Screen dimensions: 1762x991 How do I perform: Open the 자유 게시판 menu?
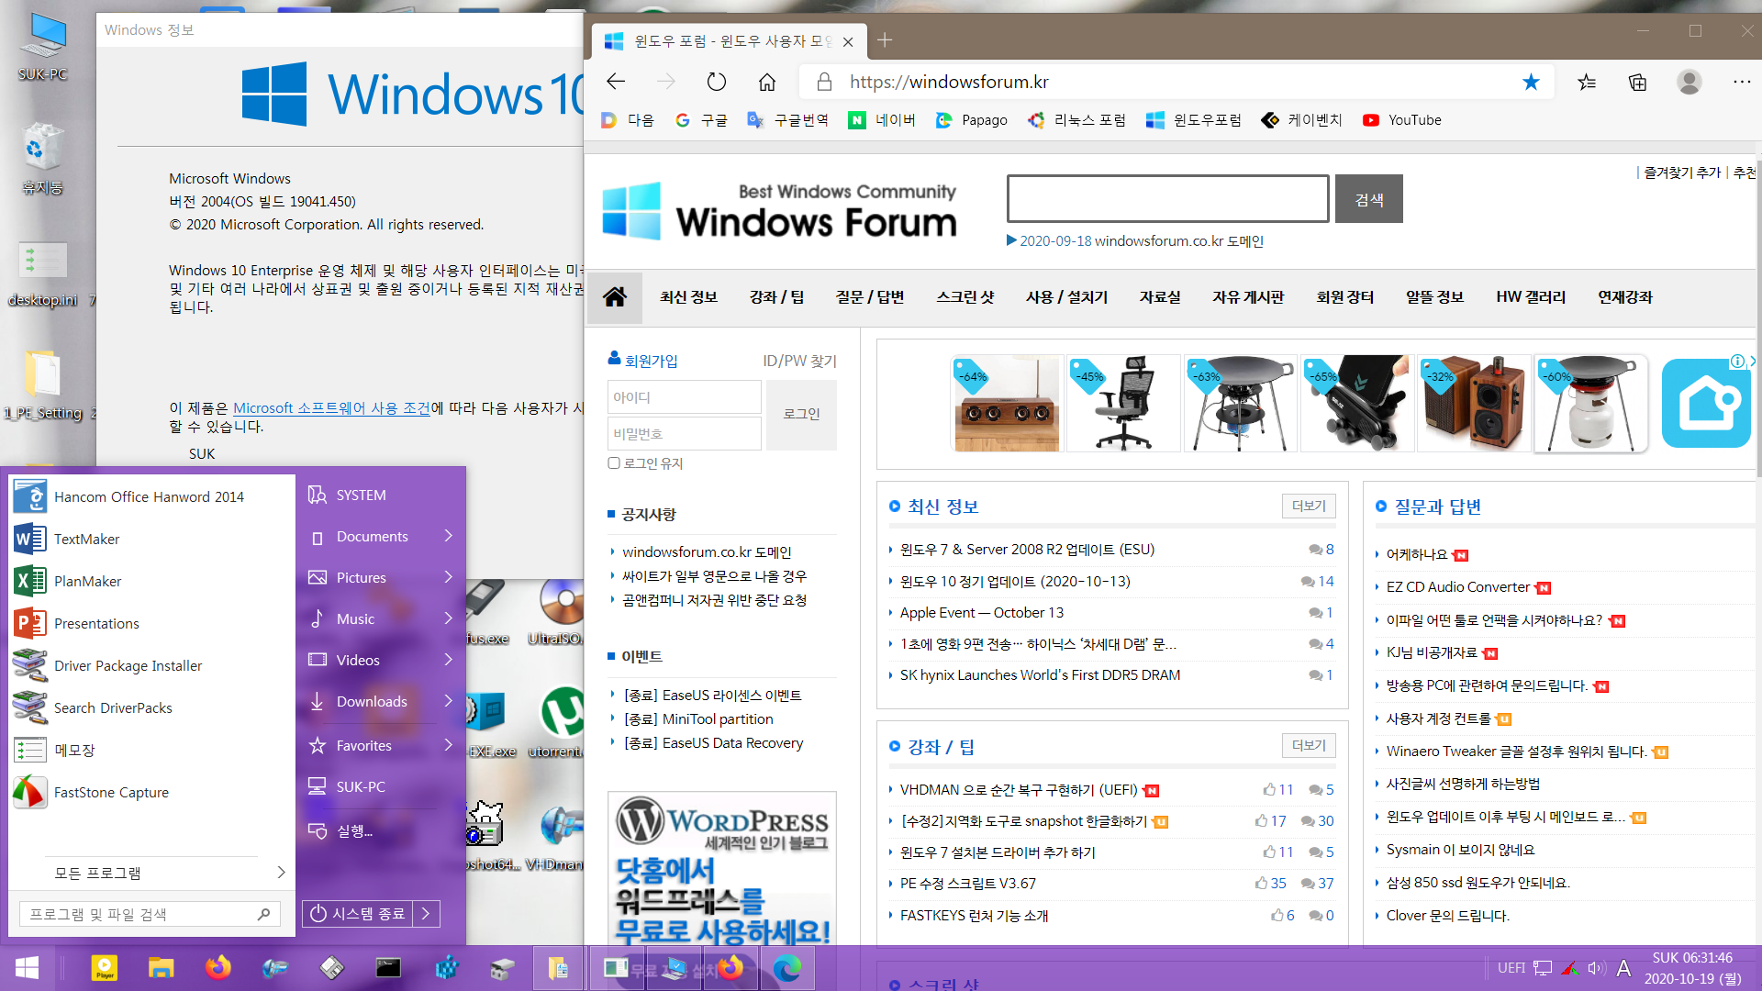tap(1248, 296)
